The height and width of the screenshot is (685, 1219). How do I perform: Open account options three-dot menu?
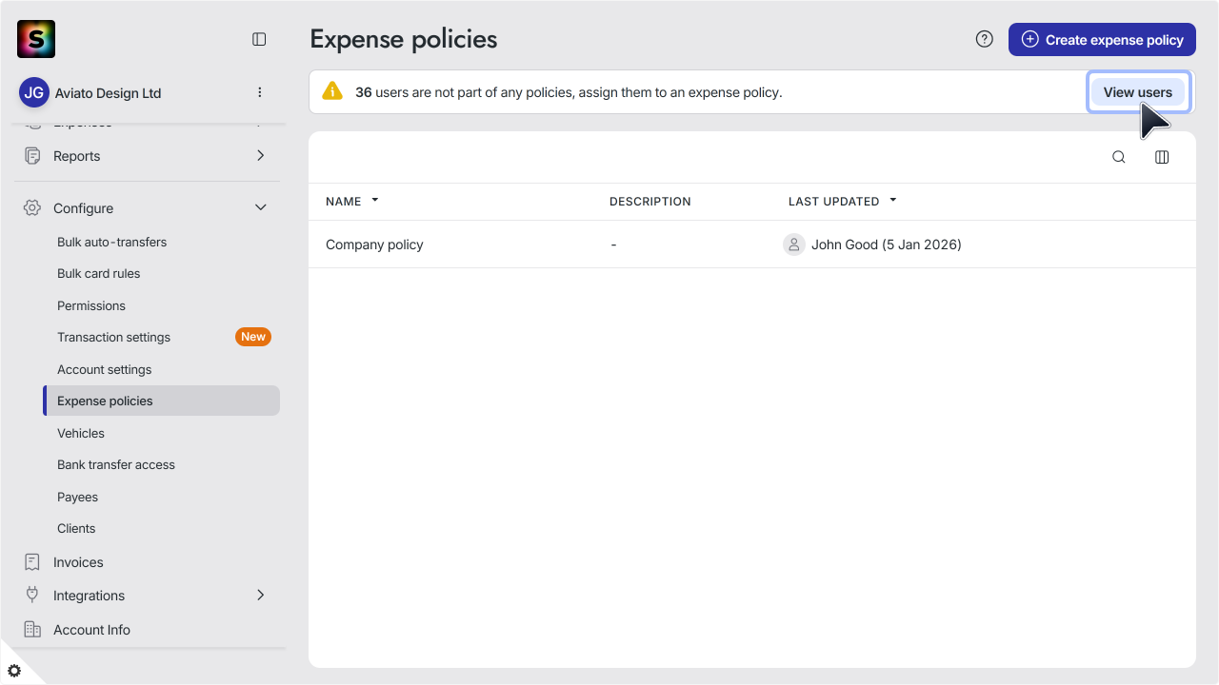coord(260,92)
